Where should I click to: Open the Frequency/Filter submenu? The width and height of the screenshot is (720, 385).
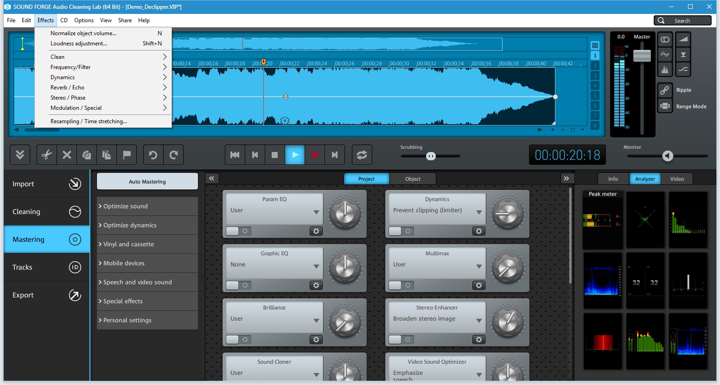[103, 67]
